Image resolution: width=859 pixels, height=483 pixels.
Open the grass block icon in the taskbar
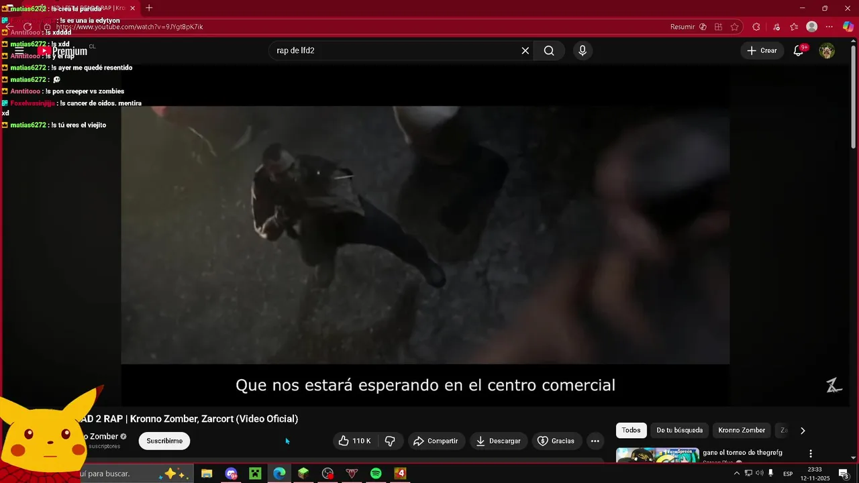pyautogui.click(x=303, y=474)
